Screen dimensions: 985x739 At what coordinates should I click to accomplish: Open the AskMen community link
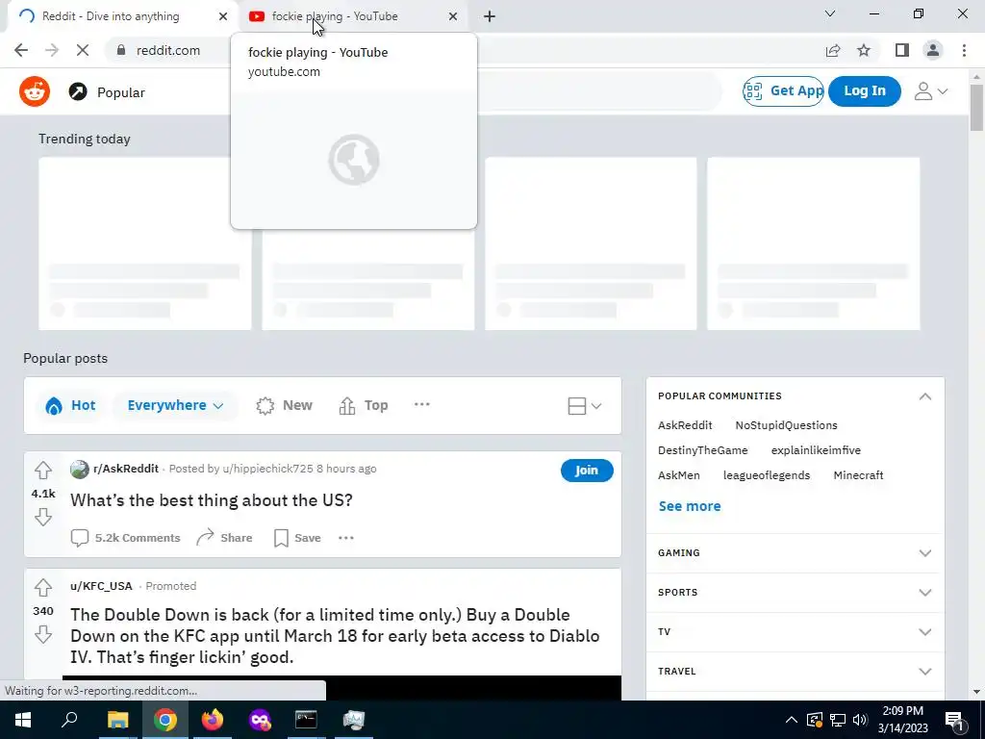point(678,475)
